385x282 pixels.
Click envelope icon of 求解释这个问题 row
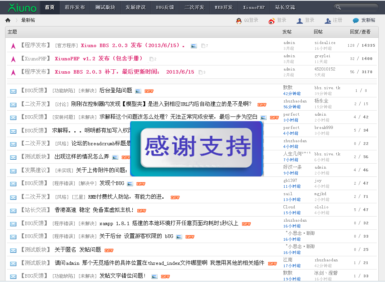[13, 118]
